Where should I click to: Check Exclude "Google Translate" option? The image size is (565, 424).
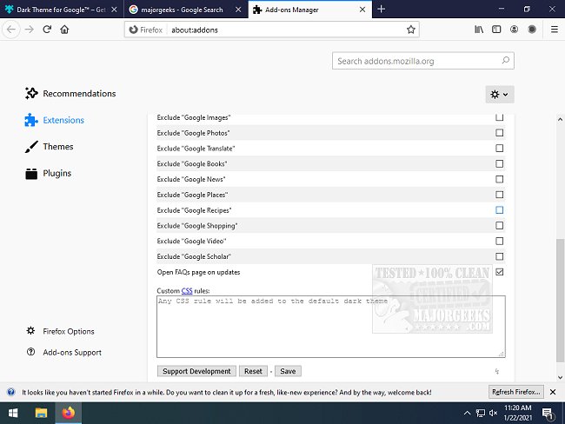(x=500, y=149)
